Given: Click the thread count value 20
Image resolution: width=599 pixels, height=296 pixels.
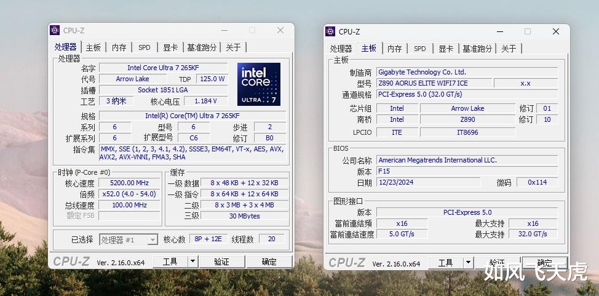Looking at the screenshot, I should pyautogui.click(x=272, y=239).
